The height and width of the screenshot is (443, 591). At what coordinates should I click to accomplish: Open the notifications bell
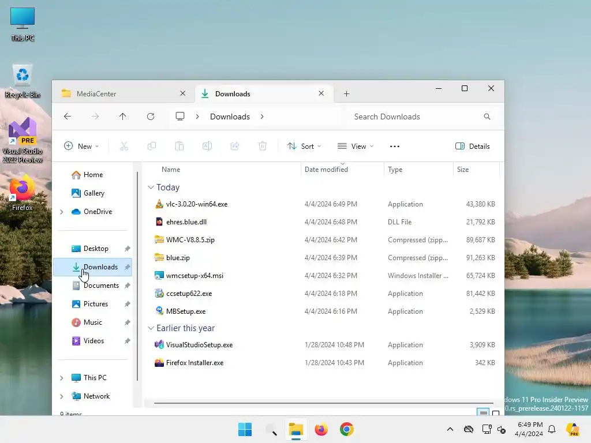coord(552,429)
